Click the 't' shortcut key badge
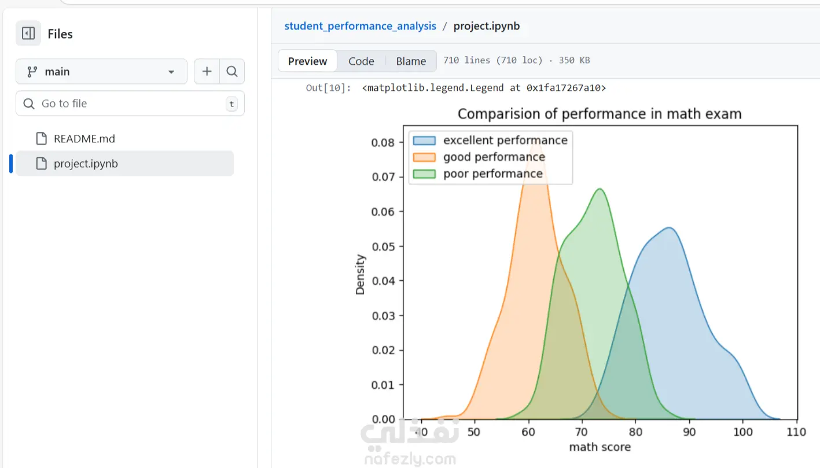820x468 pixels. [231, 104]
